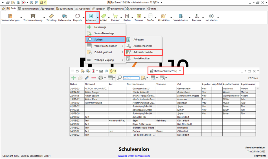
Task: Select Adressstichwörter in the submenu
Action: coord(144,52)
